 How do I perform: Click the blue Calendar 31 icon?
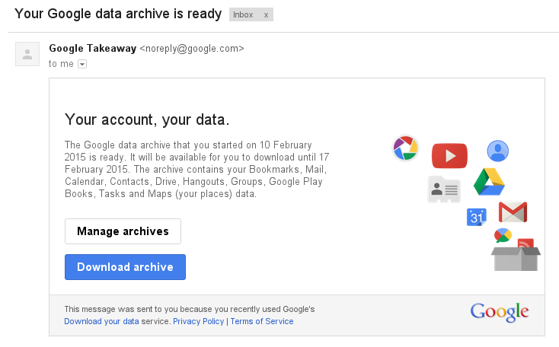coord(477,217)
